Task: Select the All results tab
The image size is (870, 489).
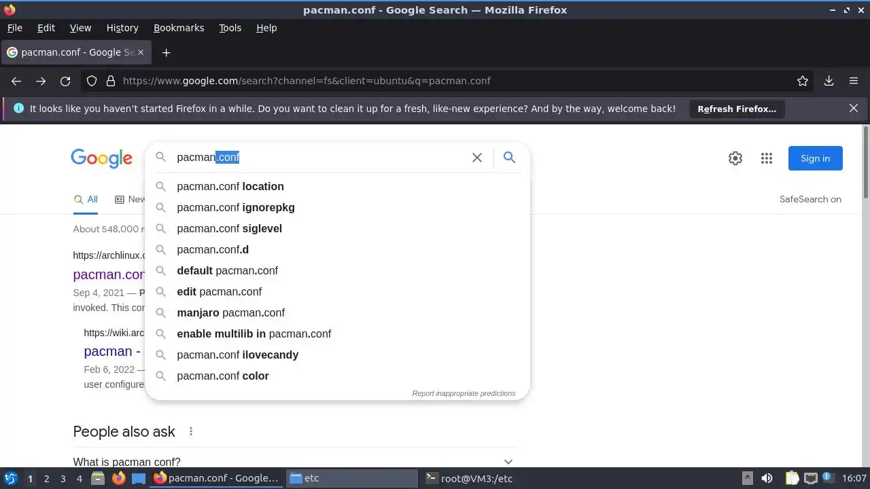Action: coord(86,199)
